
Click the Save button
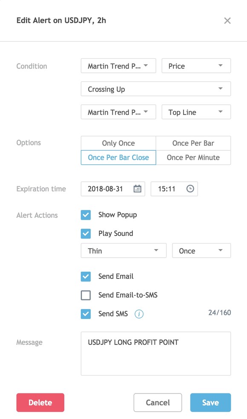[x=211, y=402]
